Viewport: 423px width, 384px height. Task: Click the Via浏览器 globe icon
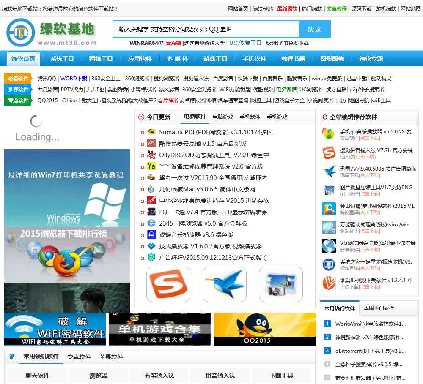point(329,246)
